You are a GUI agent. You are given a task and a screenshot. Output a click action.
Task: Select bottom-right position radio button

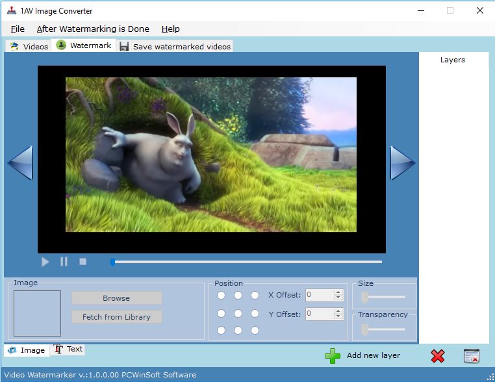pyautogui.click(x=255, y=330)
